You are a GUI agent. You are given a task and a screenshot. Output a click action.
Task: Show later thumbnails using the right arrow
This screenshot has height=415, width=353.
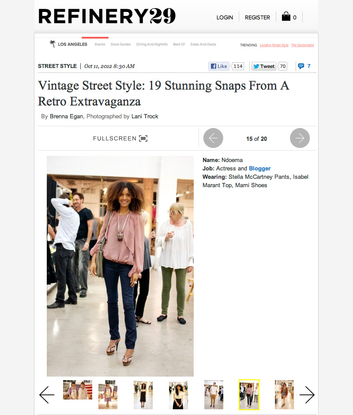click(307, 395)
